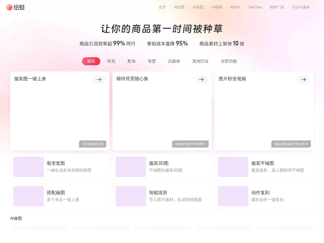Show 全部功能 category tab
The height and width of the screenshot is (243, 324).
click(x=229, y=61)
